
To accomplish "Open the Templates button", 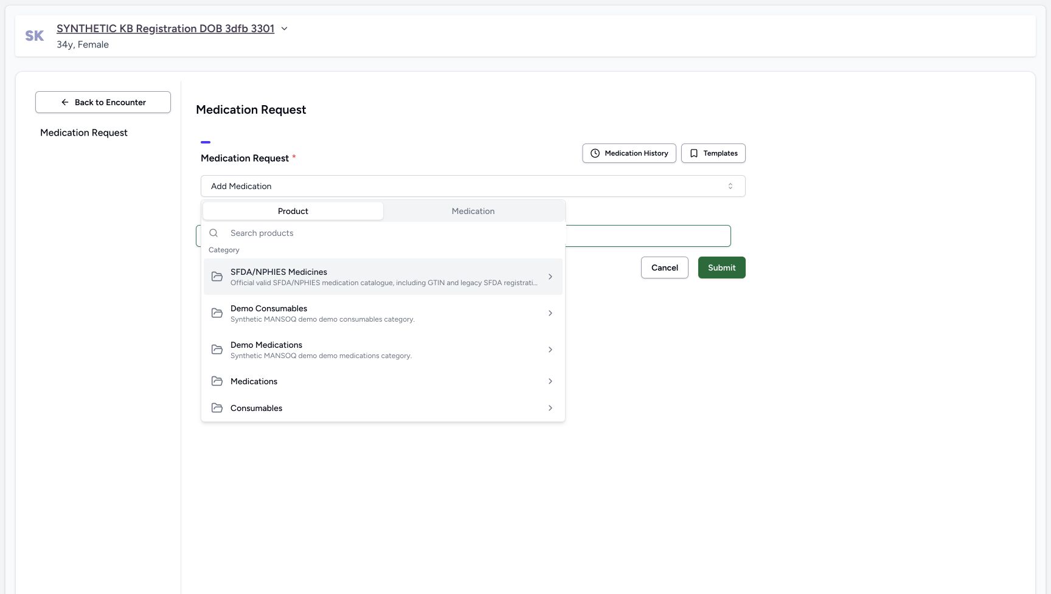I will tap(713, 153).
